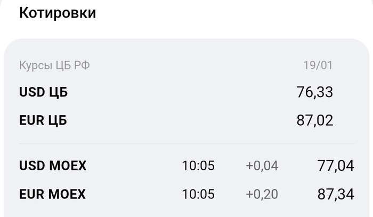Viewport: 373px width, 217px height.
Task: Tap the 19/01 rates date
Action: pos(318,65)
